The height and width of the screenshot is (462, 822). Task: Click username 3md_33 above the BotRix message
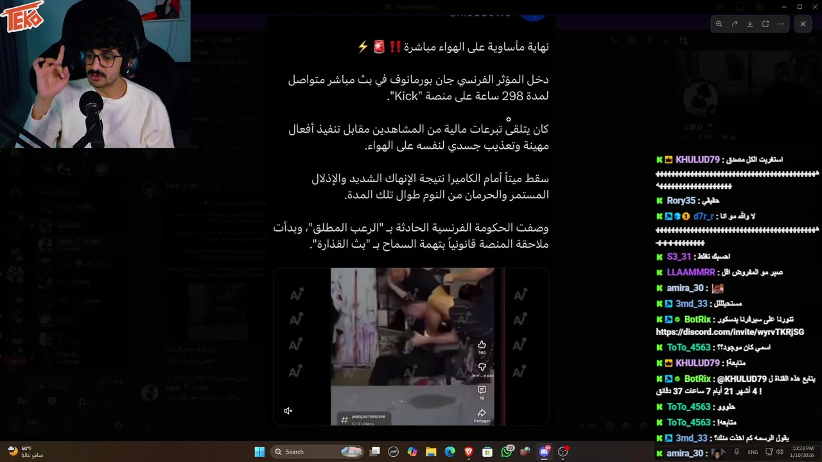click(691, 304)
